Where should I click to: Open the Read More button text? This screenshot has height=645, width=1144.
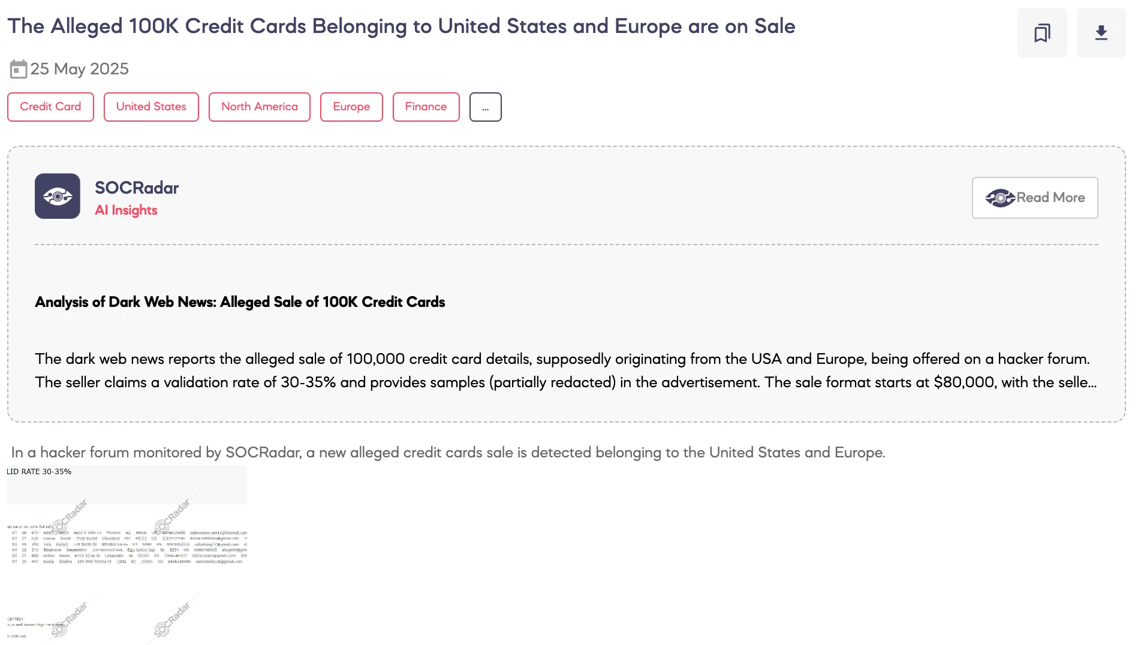1050,197
